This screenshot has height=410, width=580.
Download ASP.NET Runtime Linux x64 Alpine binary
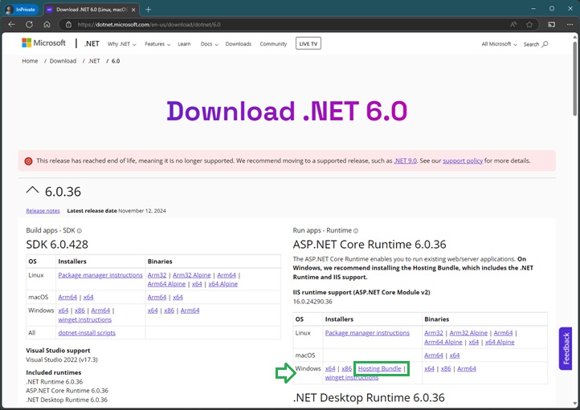click(500, 342)
